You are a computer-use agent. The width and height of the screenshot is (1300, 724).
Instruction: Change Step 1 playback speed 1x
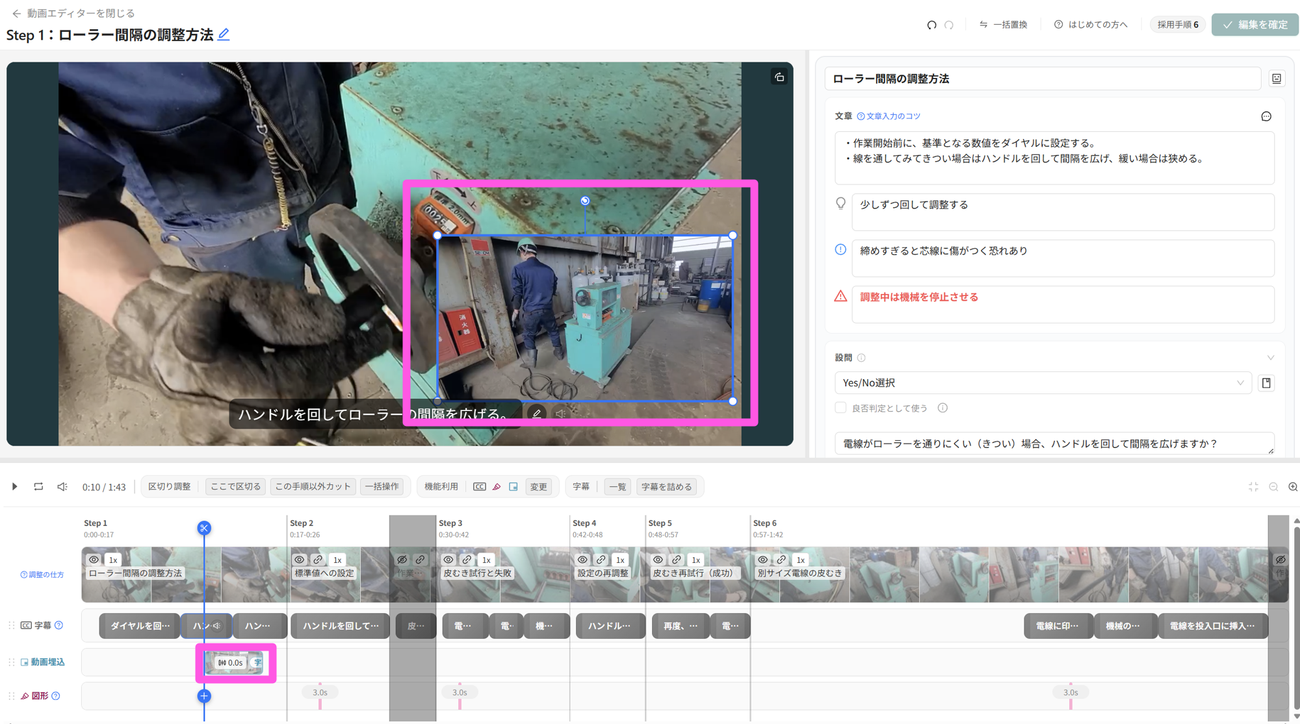113,560
